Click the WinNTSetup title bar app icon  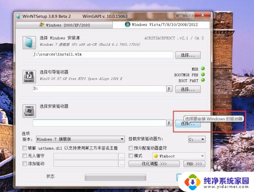[18, 16]
